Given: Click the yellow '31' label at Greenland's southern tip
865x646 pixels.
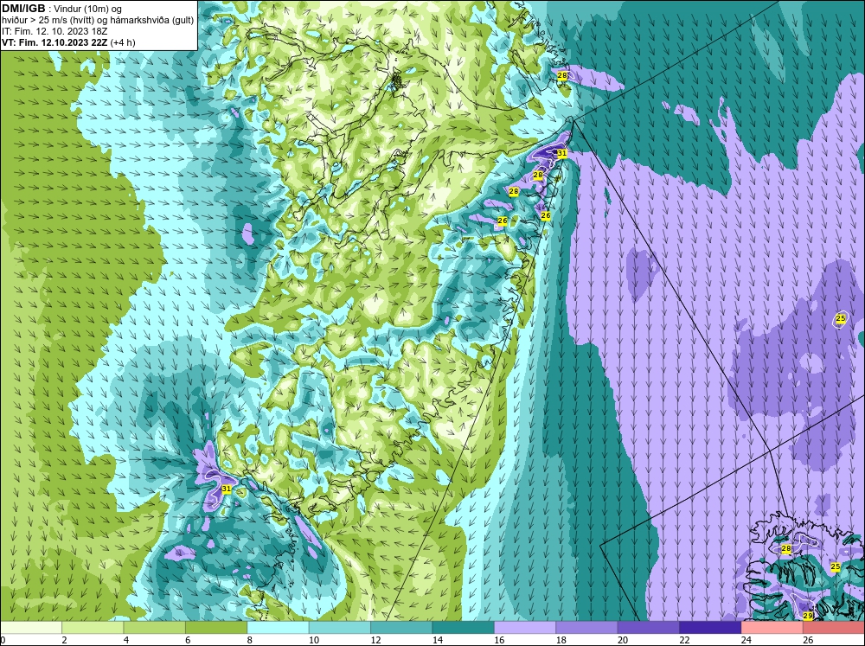Looking at the screenshot, I should pyautogui.click(x=226, y=489).
